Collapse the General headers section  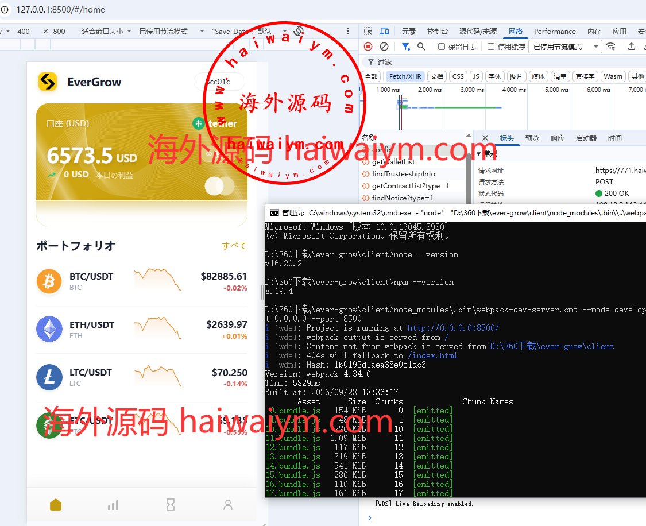tap(479, 154)
